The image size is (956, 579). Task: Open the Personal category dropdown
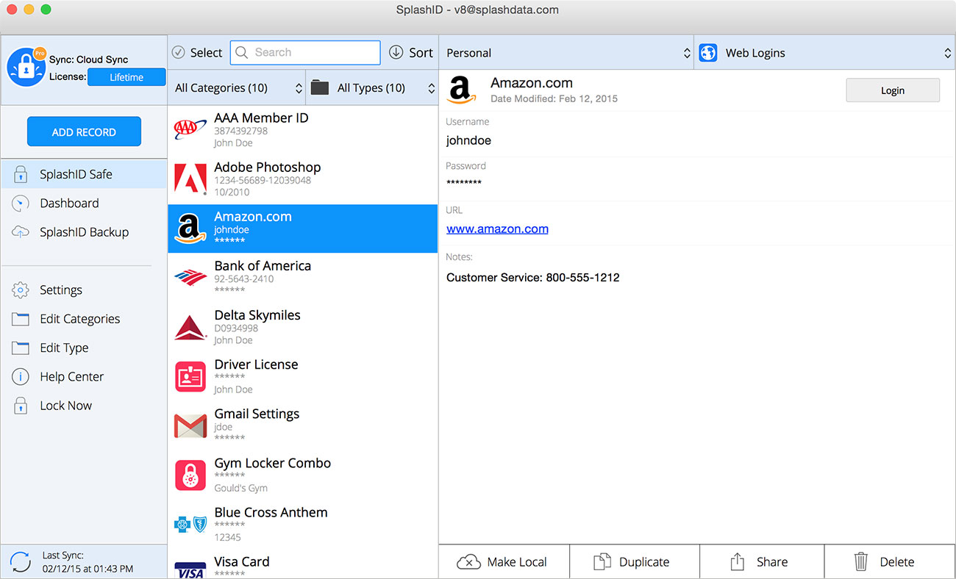point(566,53)
